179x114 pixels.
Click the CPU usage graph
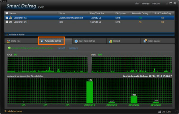point(47,65)
